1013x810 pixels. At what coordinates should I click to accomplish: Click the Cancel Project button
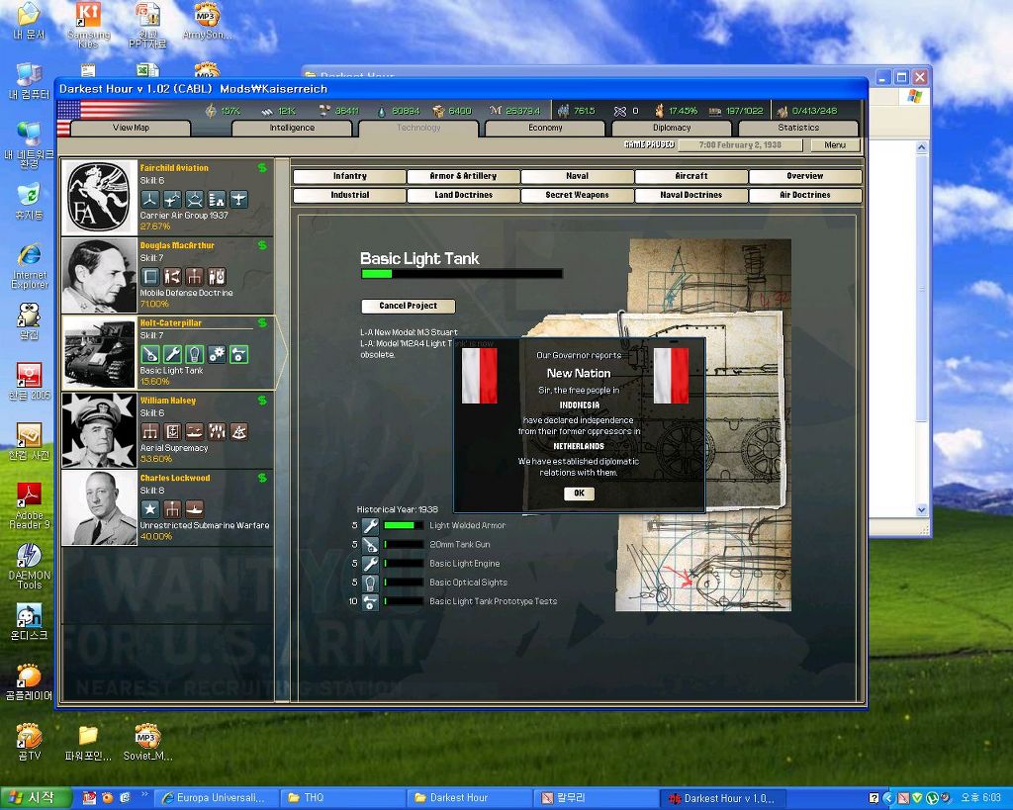pyautogui.click(x=409, y=307)
